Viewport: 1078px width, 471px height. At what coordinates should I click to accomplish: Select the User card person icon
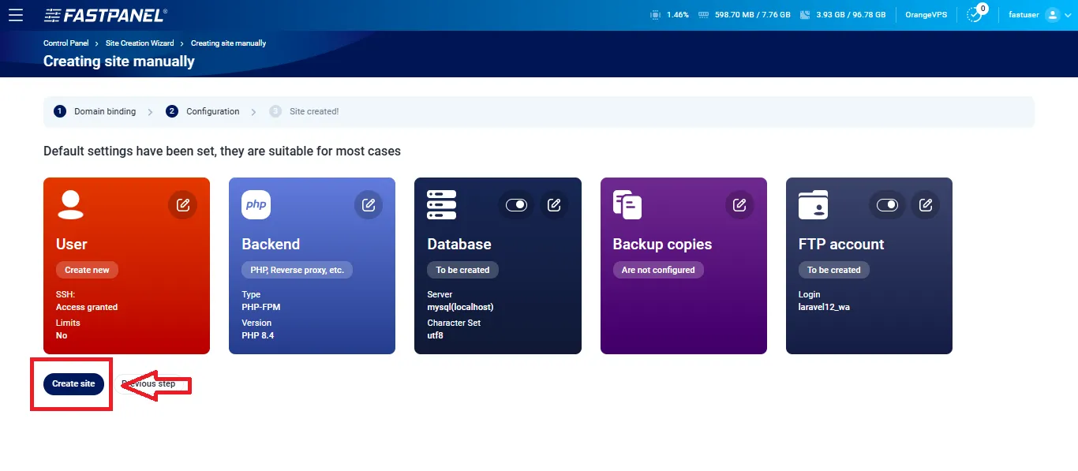click(x=70, y=204)
